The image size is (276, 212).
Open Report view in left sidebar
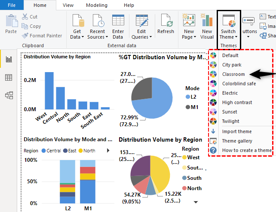pos(9,59)
